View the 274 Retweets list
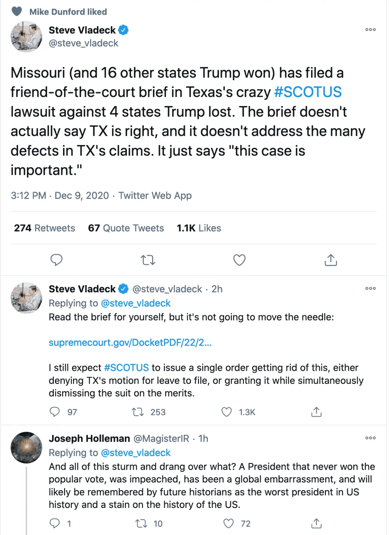The image size is (389, 535). pos(44,228)
